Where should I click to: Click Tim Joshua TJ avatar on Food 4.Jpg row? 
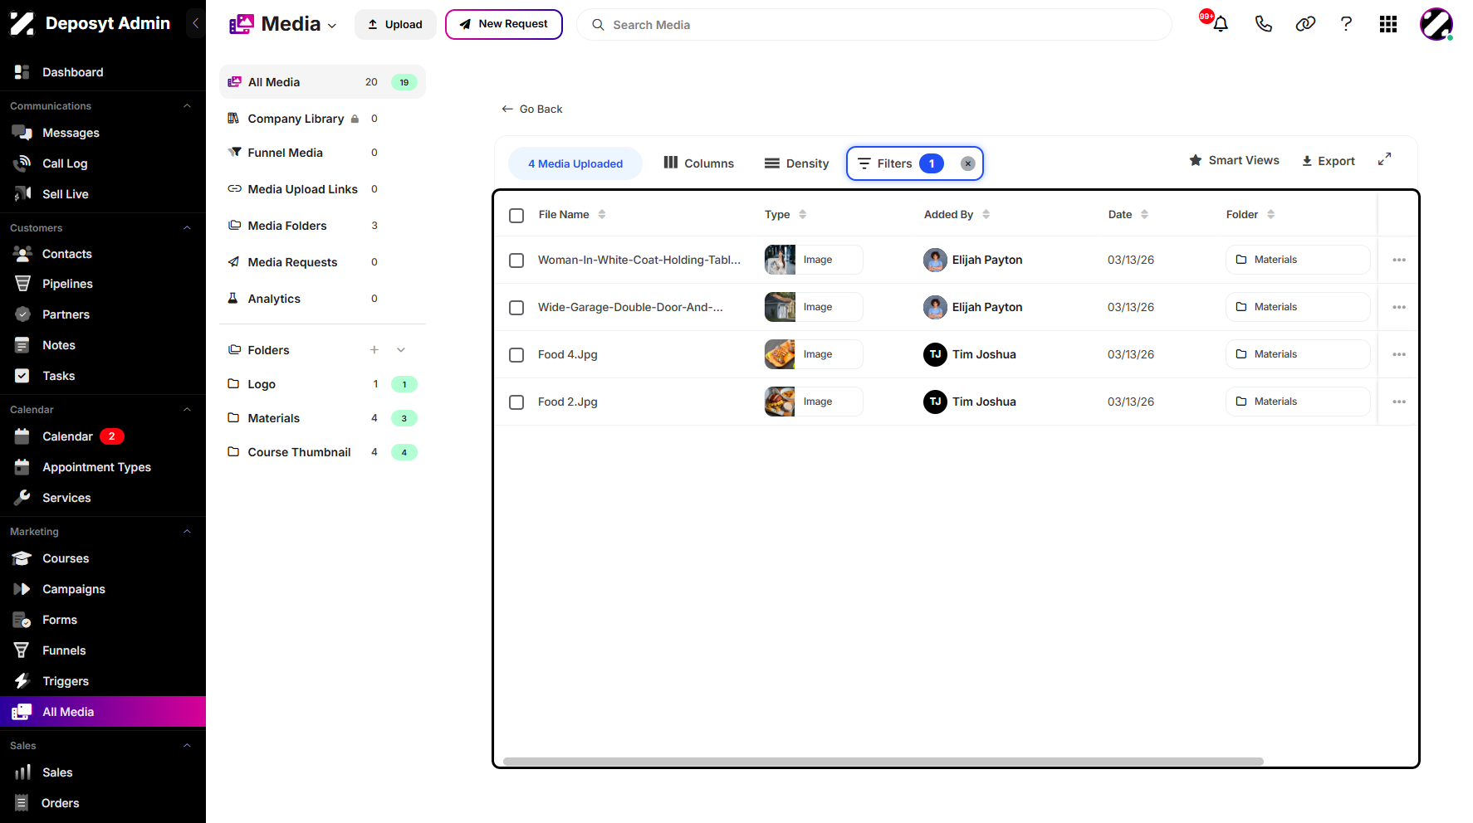click(935, 354)
